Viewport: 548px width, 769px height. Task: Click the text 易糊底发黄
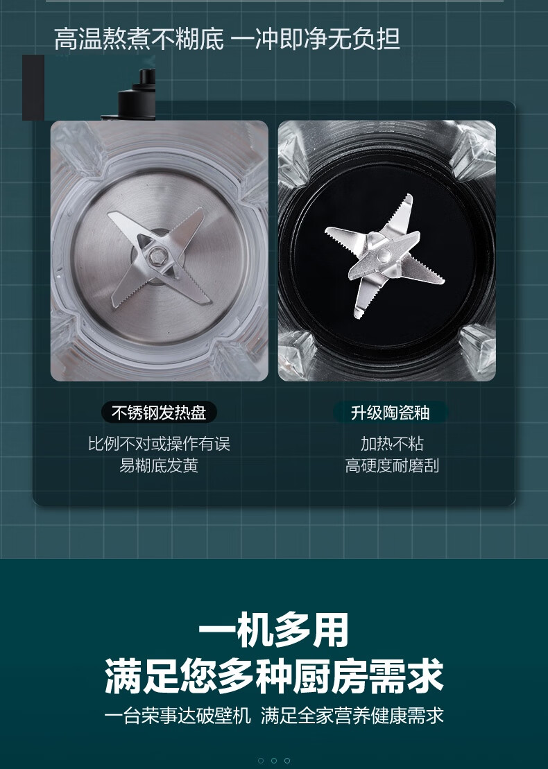pyautogui.click(x=159, y=465)
